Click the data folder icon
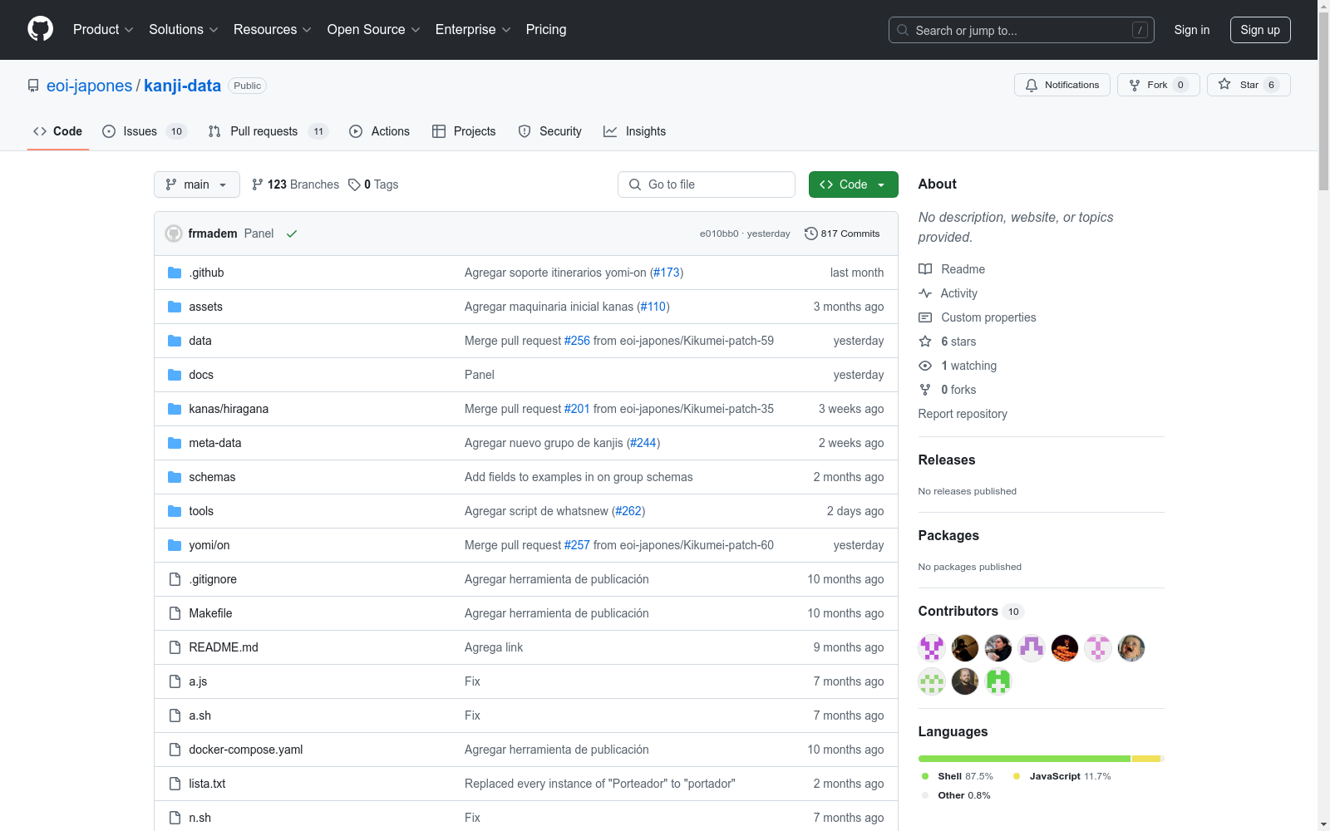Image resolution: width=1330 pixels, height=831 pixels. [175, 341]
